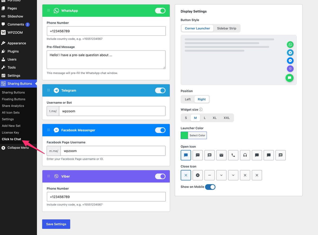Choose widget size XL
Image resolution: width=318 pixels, height=235 pixels.
pos(215,118)
